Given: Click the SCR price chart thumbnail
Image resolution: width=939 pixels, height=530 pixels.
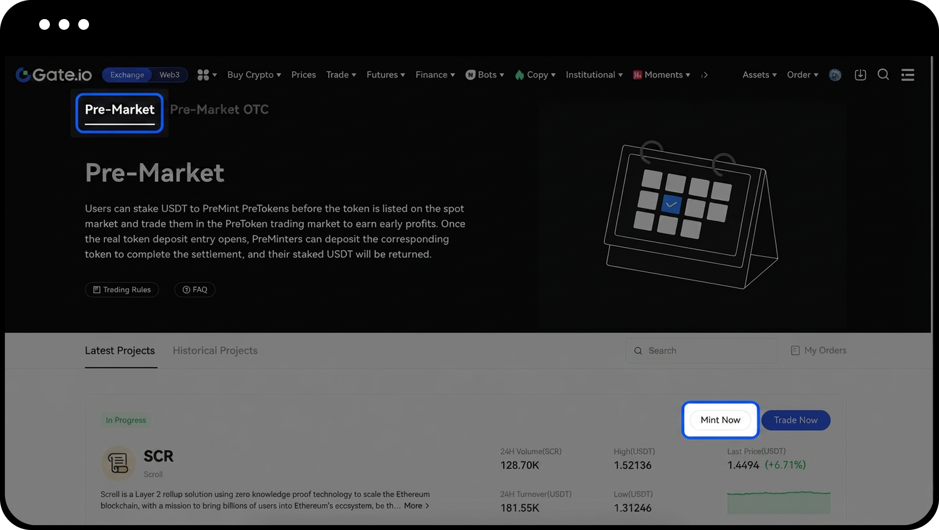Looking at the screenshot, I should tap(779, 502).
